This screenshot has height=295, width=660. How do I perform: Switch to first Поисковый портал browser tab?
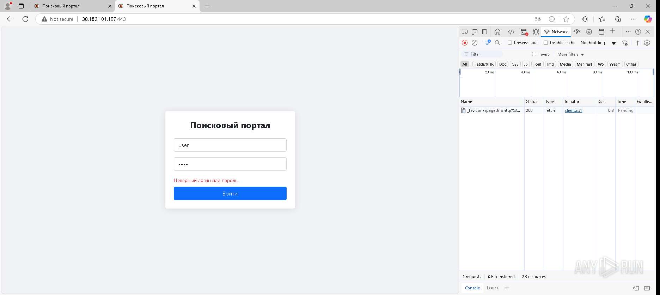pyautogui.click(x=73, y=6)
